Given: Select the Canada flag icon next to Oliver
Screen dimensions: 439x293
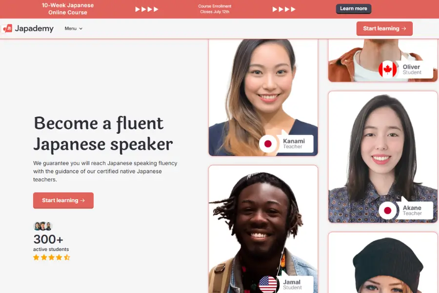Looking at the screenshot, I should tap(387, 69).
